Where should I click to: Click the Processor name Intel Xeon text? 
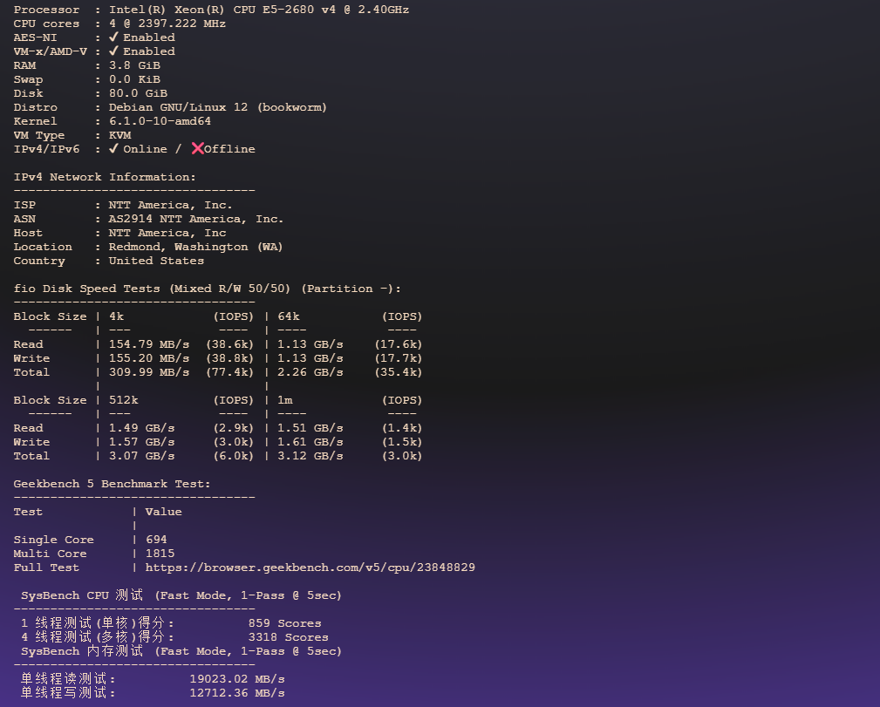click(258, 10)
